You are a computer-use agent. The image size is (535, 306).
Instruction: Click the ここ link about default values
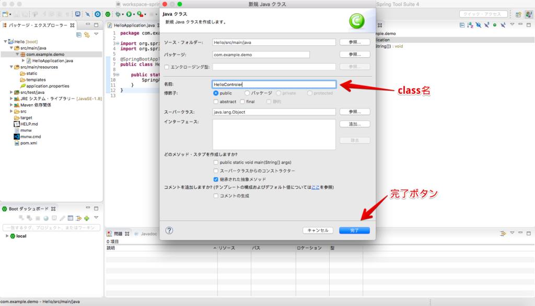(315, 187)
